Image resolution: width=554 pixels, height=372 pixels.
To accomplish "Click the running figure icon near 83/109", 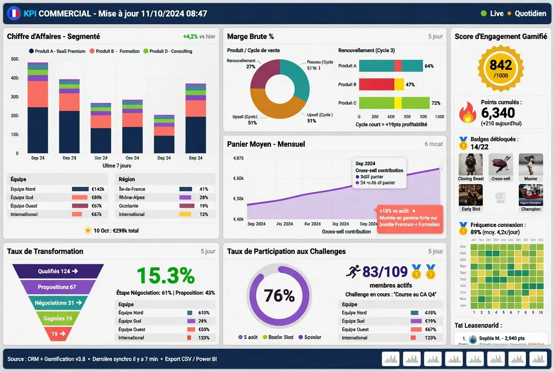I will [x=353, y=271].
